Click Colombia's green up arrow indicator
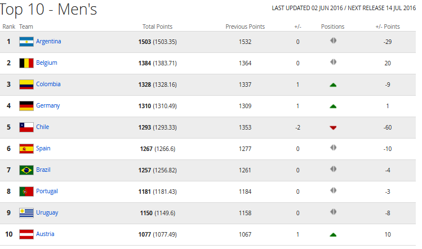 pyautogui.click(x=333, y=85)
